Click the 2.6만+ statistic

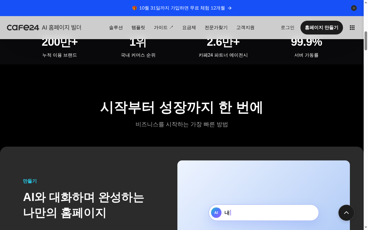click(x=223, y=42)
